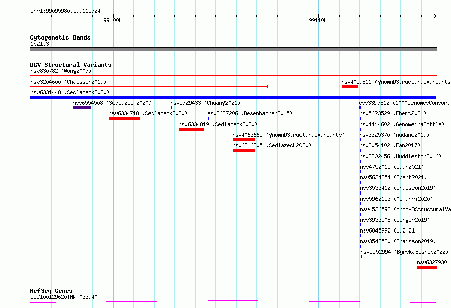Screen dimensions: 451x308
Task: Open nsv4536592 gnomAD variant label
Action: 405,209
